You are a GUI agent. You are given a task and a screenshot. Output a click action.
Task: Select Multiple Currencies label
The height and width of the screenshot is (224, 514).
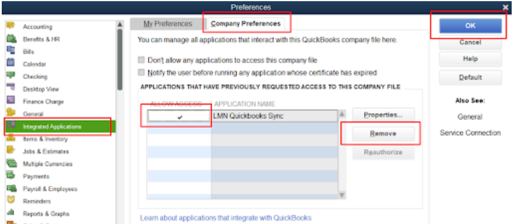tap(48, 164)
